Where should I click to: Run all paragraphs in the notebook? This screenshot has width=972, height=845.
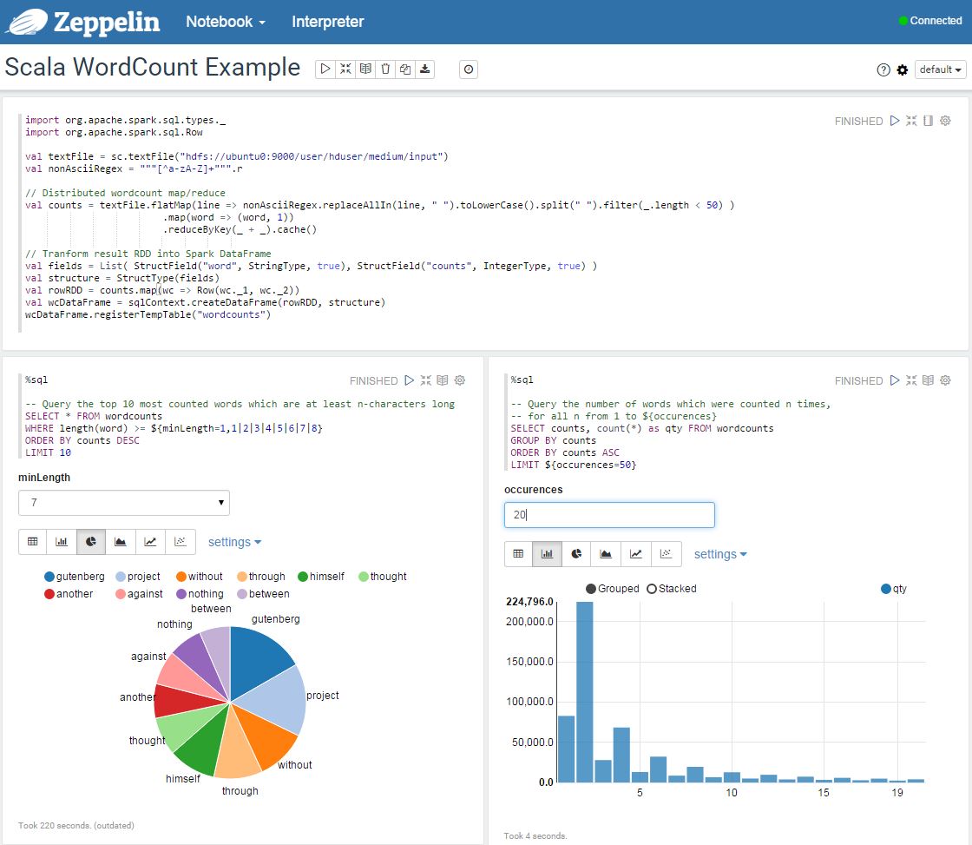[326, 69]
